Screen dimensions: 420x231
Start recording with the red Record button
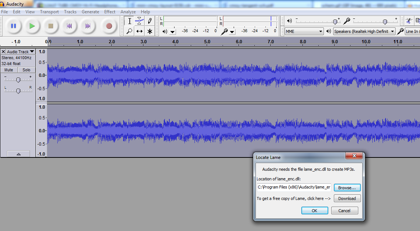pos(109,26)
